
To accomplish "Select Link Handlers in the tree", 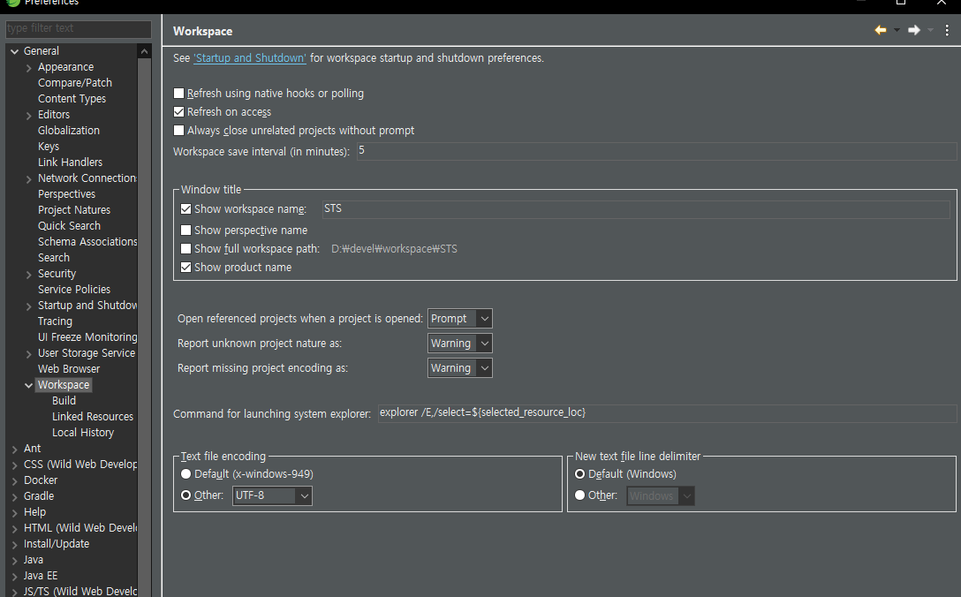I will (70, 162).
